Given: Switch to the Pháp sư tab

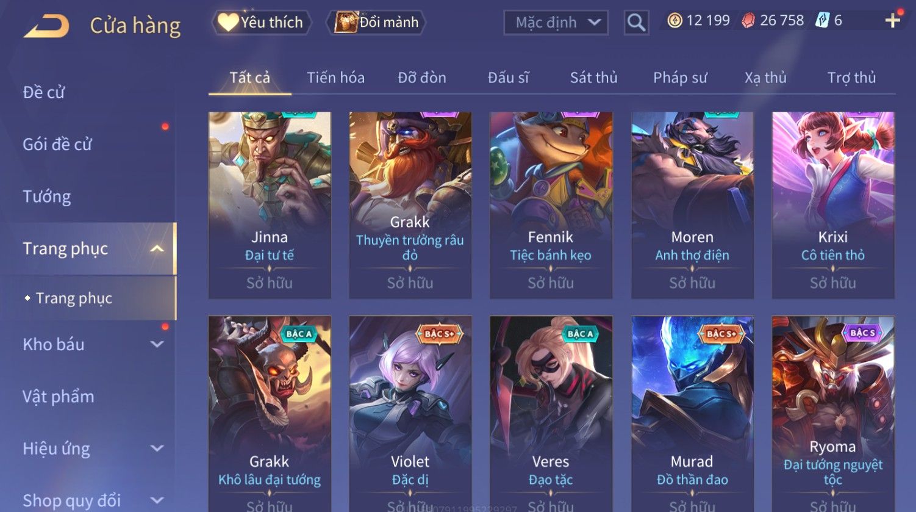Looking at the screenshot, I should [x=680, y=78].
